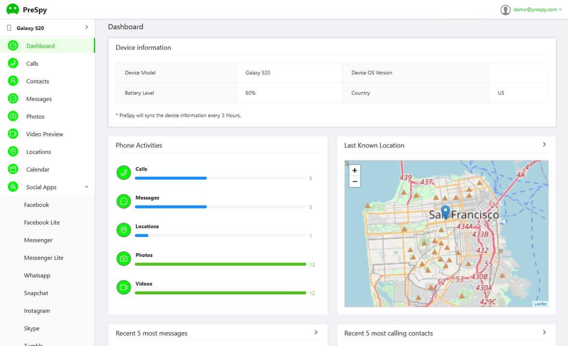This screenshot has width=568, height=346.
Task: Click the PreSpy green logo icon
Action: [13, 10]
